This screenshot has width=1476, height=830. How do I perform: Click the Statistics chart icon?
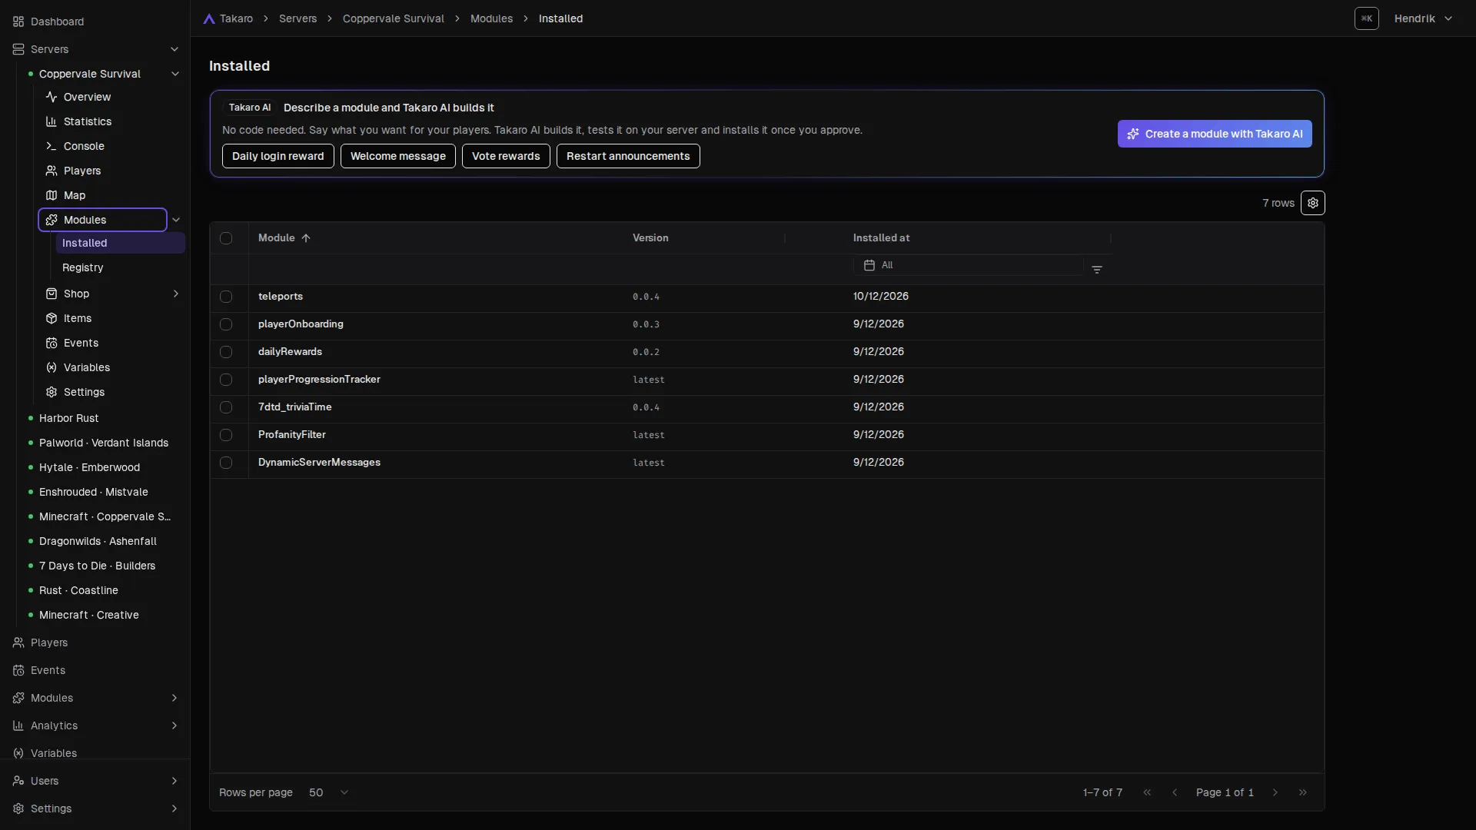[x=52, y=121]
